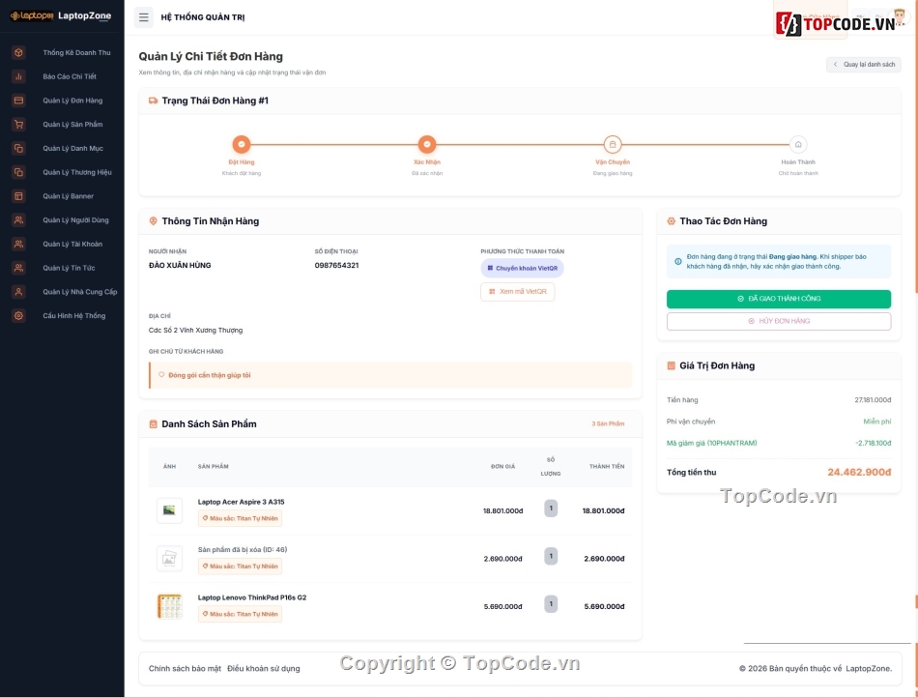
Task: Click address Cdc Số 2 Vĩnh Xương Thượng
Action: point(195,331)
